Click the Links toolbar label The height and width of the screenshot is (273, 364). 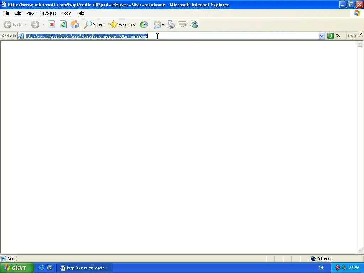point(352,36)
